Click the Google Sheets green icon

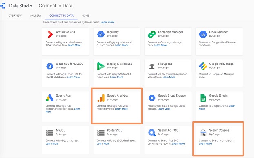203,98
